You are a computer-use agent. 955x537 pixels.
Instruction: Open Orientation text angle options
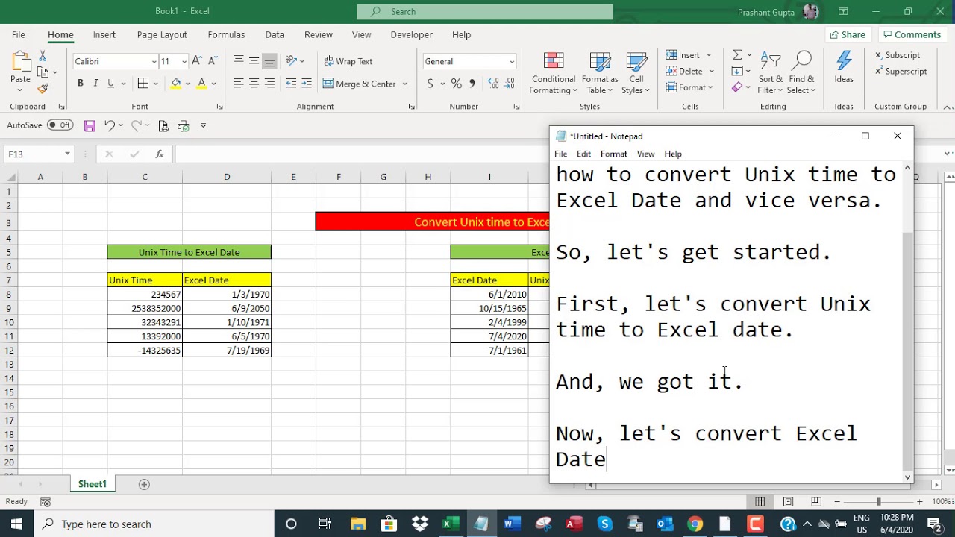tap(292, 61)
